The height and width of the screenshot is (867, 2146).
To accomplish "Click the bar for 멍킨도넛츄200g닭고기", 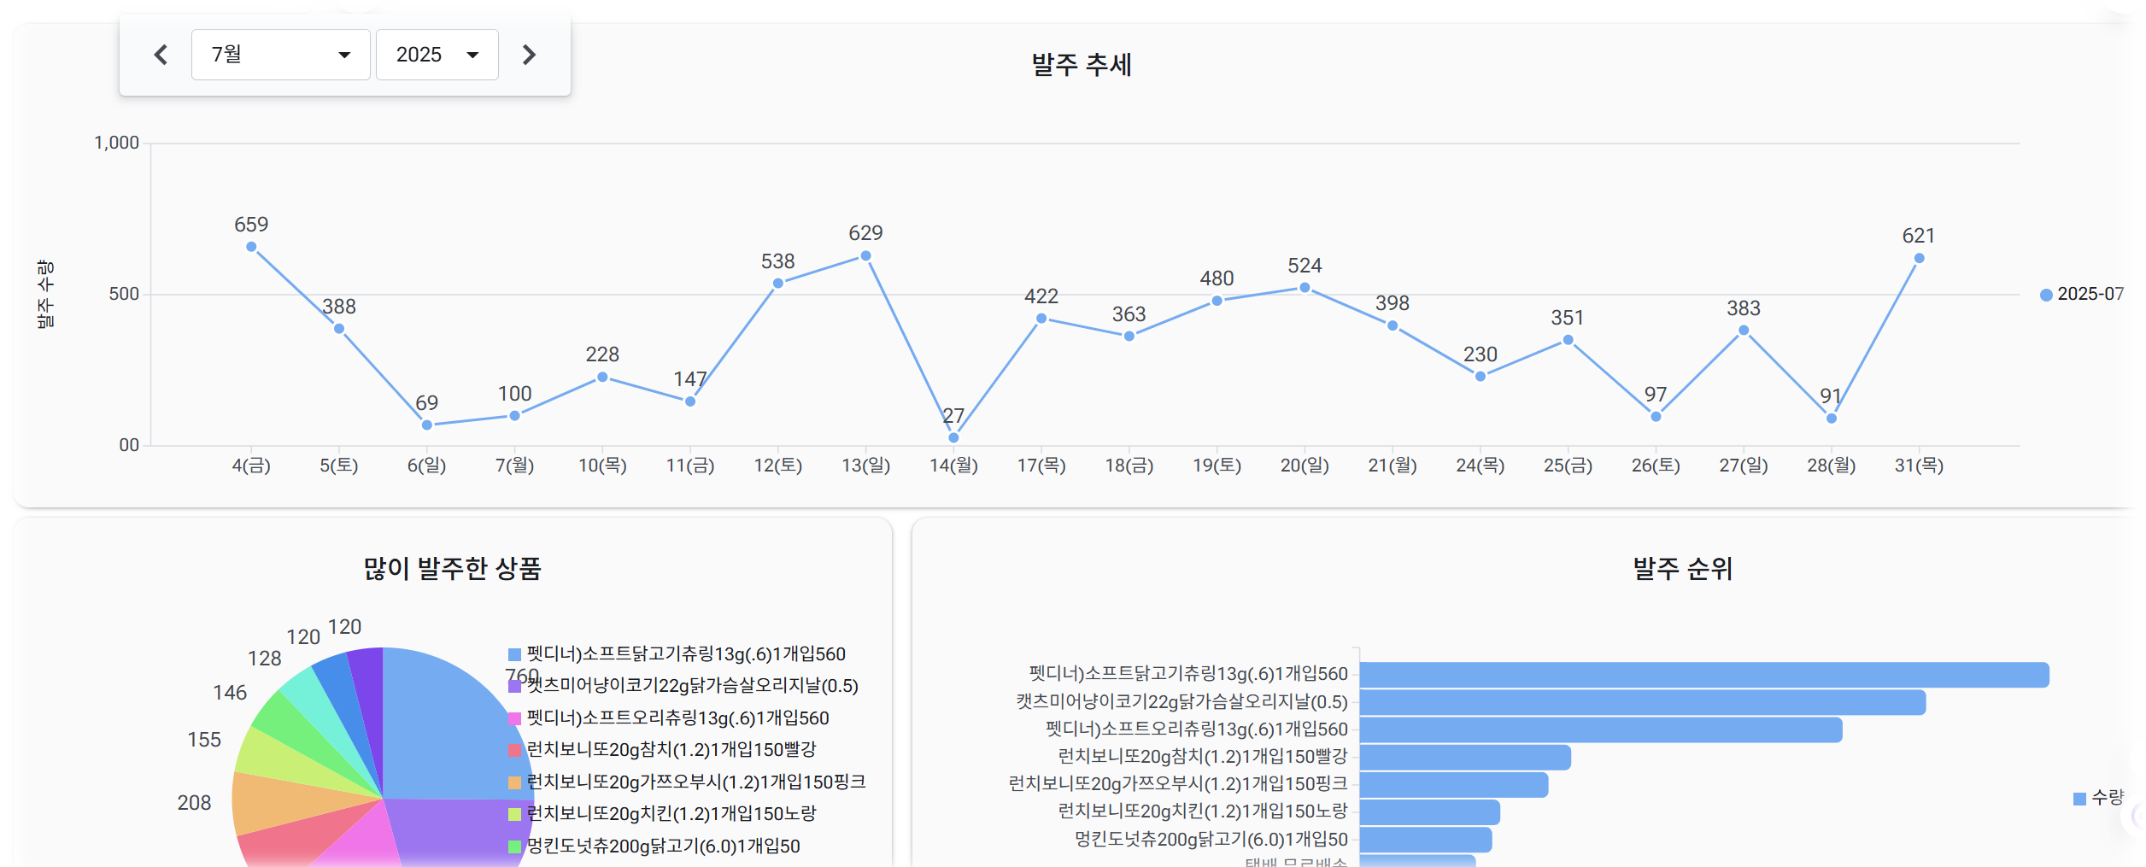I will [x=1425, y=840].
